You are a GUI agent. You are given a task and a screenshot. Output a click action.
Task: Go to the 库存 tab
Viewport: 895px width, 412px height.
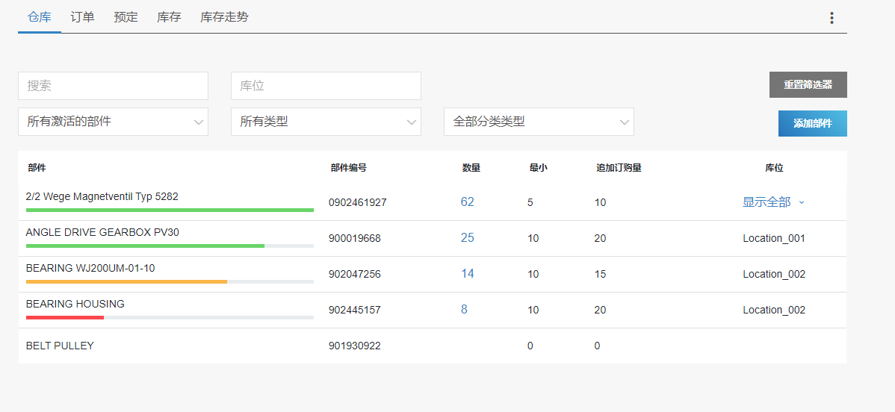coord(169,17)
